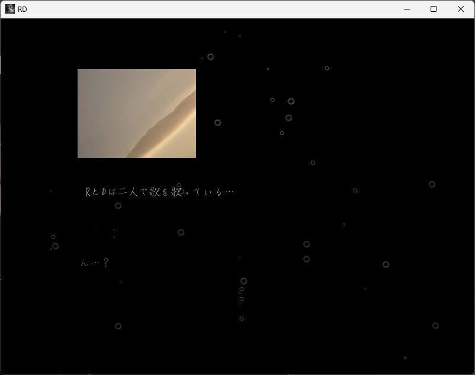Image resolution: width=475 pixels, height=375 pixels.
Task: Click the bubble in the bottom-right corner area
Action: (x=435, y=326)
